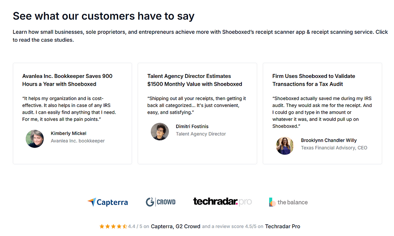The width and height of the screenshot is (394, 236).
Task: Click Brooklynn Chandler Willy's portrait
Action: (x=285, y=146)
